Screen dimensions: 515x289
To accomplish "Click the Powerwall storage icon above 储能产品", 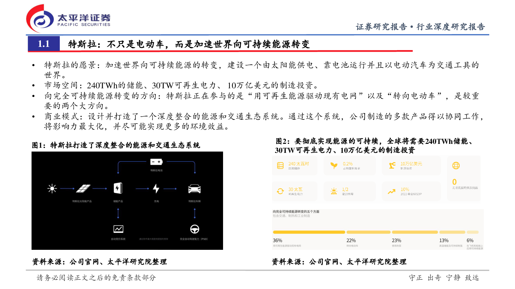I will [118, 188].
